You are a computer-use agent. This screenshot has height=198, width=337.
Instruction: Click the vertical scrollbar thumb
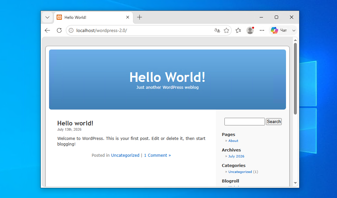[x=295, y=79]
